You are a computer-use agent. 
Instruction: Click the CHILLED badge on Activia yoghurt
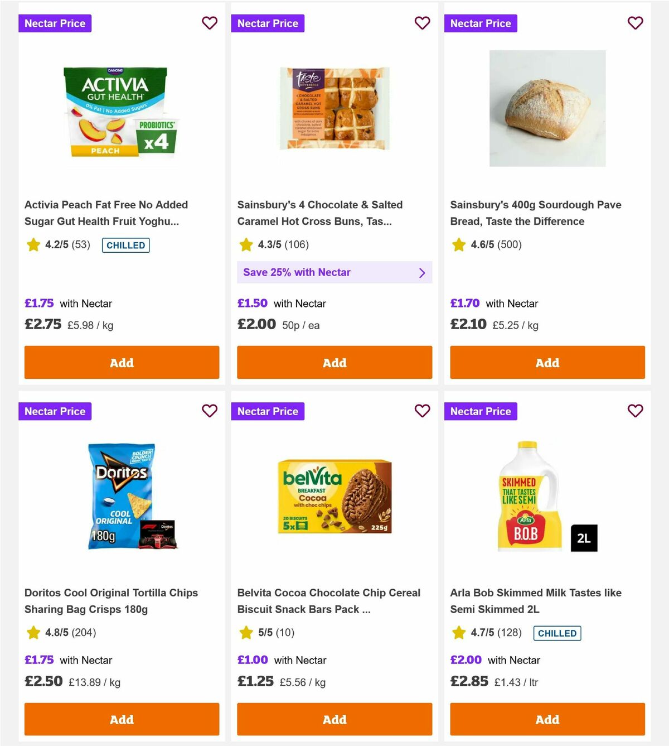pos(125,245)
